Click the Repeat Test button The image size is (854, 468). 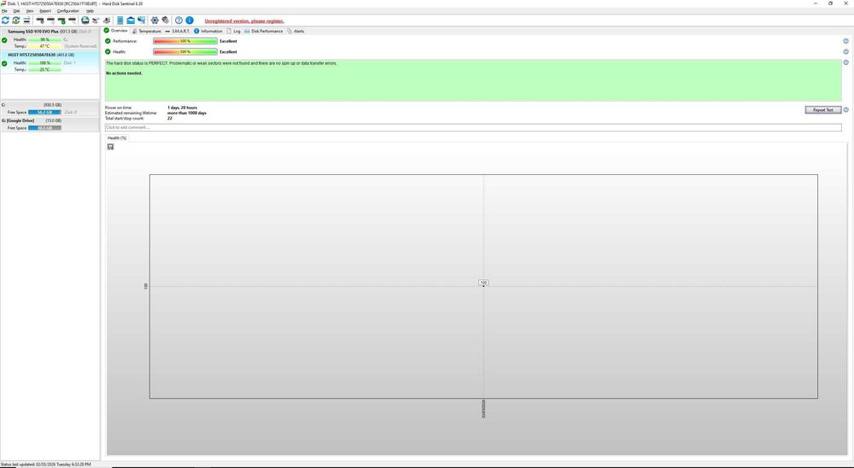(823, 109)
